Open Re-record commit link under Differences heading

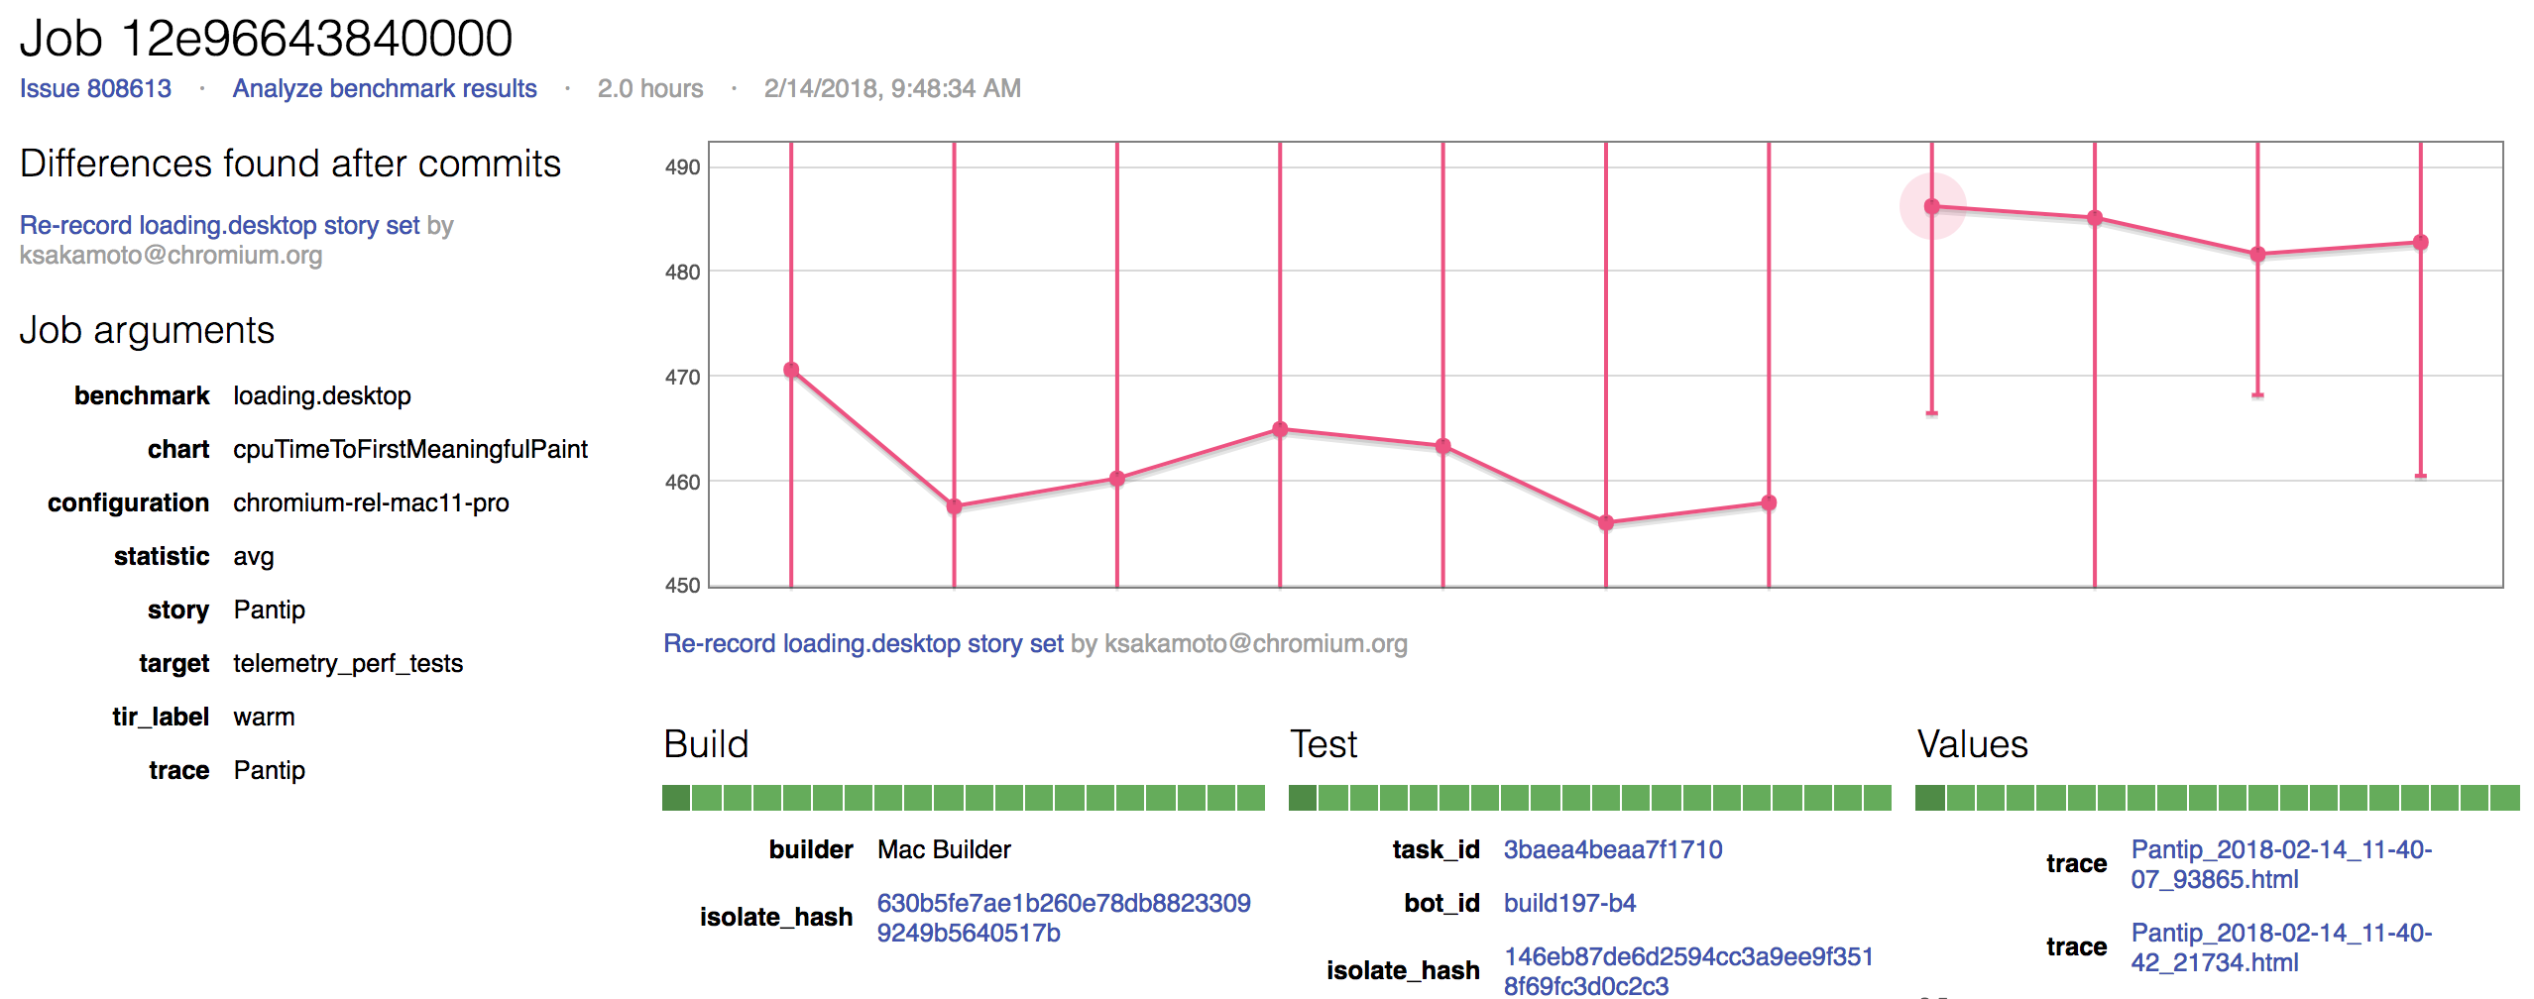pos(219,225)
